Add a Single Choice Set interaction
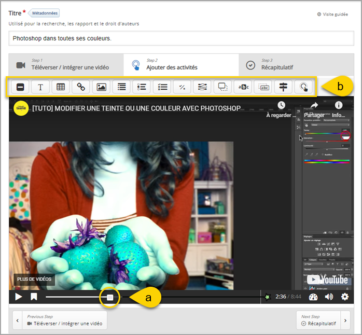 [x=142, y=87]
